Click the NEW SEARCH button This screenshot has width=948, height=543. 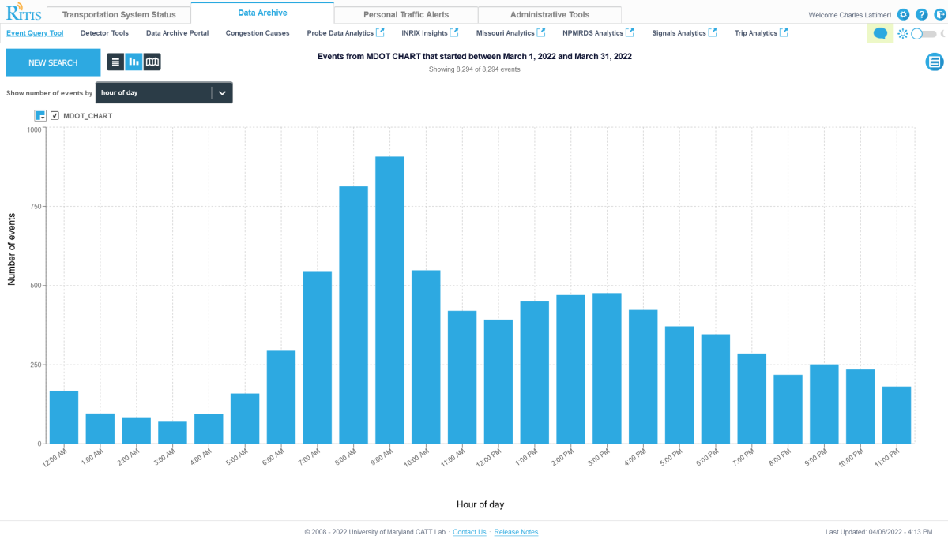(x=53, y=62)
